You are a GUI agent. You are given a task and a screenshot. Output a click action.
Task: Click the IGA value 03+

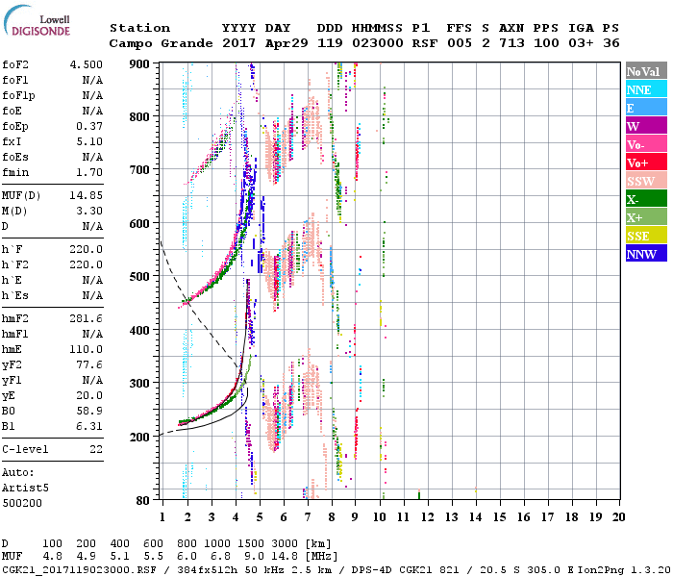click(581, 43)
